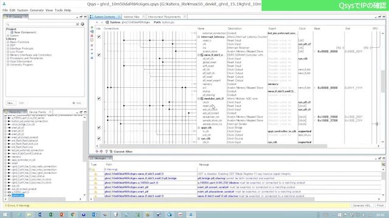This screenshot has width=389, height=218.
Task: Open Chrome from the taskbar
Action: click(x=73, y=214)
